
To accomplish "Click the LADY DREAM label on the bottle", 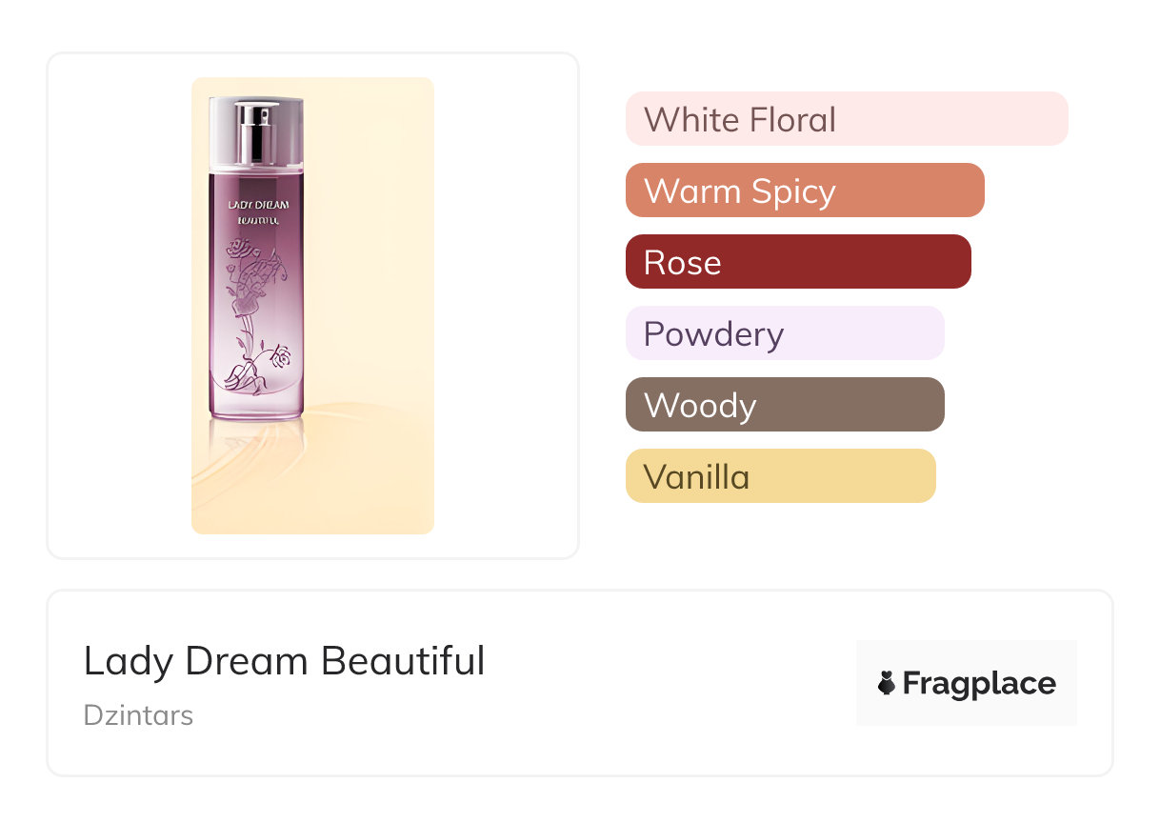I will point(258,204).
